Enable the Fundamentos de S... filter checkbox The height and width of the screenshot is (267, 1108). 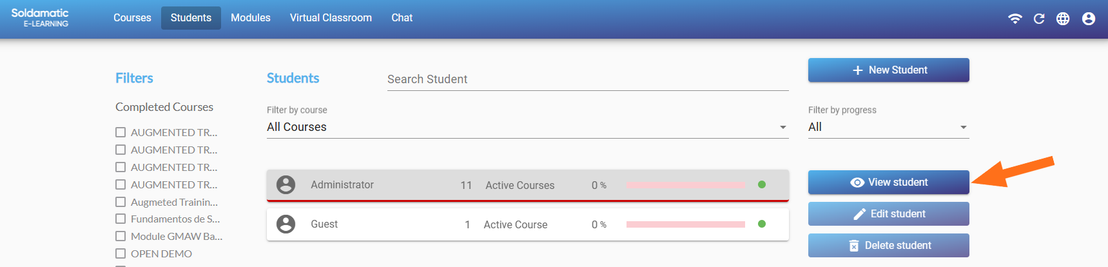121,219
